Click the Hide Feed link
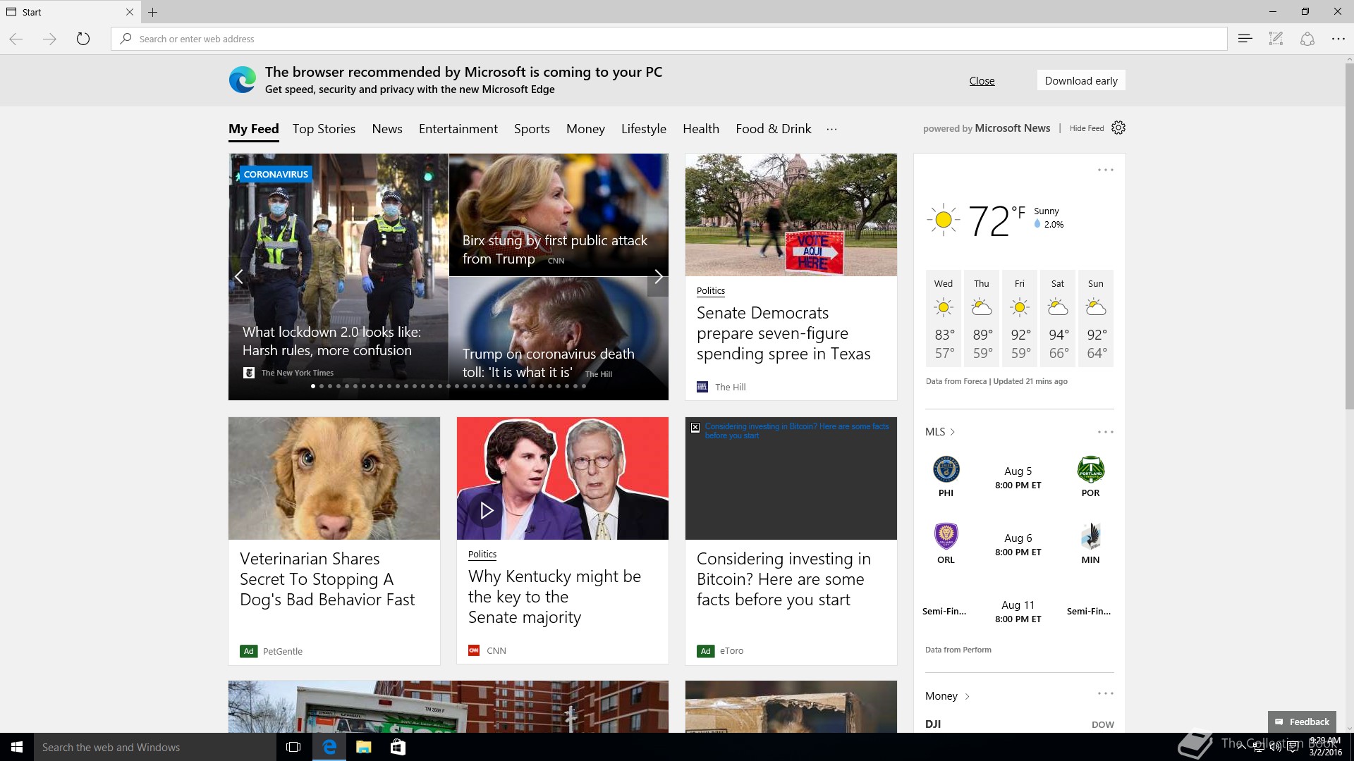This screenshot has height=761, width=1354. pyautogui.click(x=1087, y=128)
